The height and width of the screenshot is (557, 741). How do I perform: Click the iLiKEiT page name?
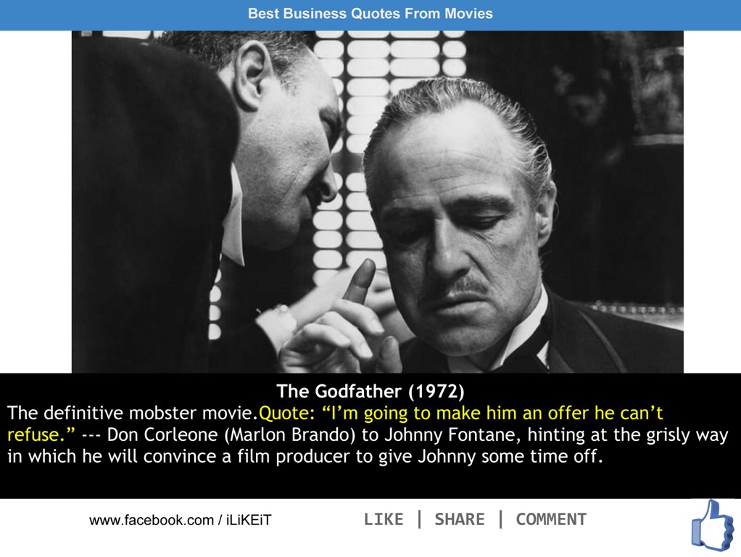tap(249, 520)
